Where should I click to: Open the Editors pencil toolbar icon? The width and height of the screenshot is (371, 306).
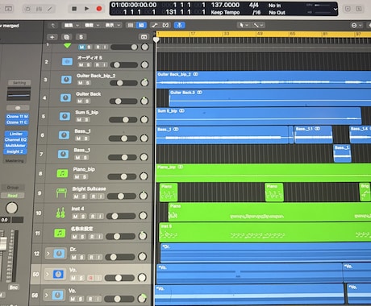coord(50,9)
